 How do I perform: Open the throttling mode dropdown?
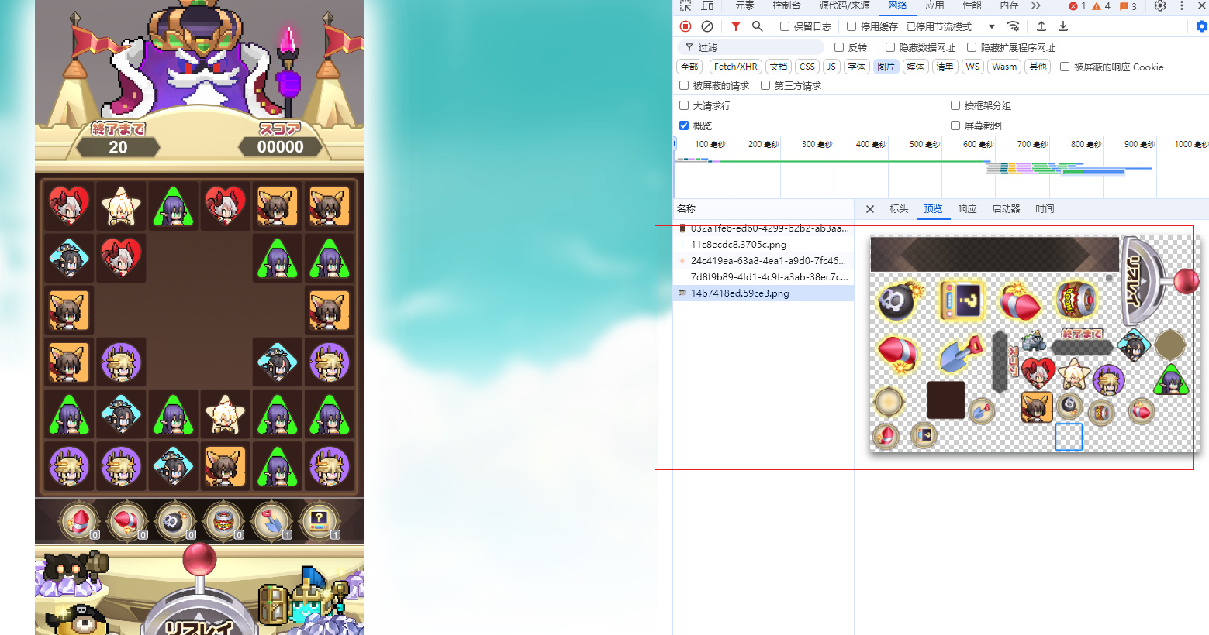coord(951,26)
